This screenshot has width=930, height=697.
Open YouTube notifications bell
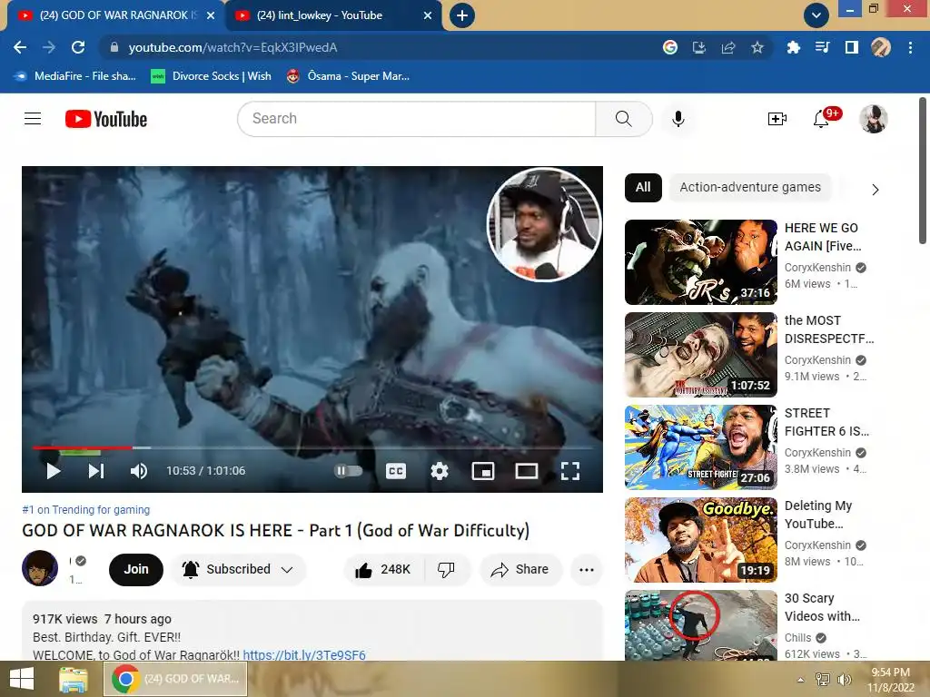pos(821,119)
